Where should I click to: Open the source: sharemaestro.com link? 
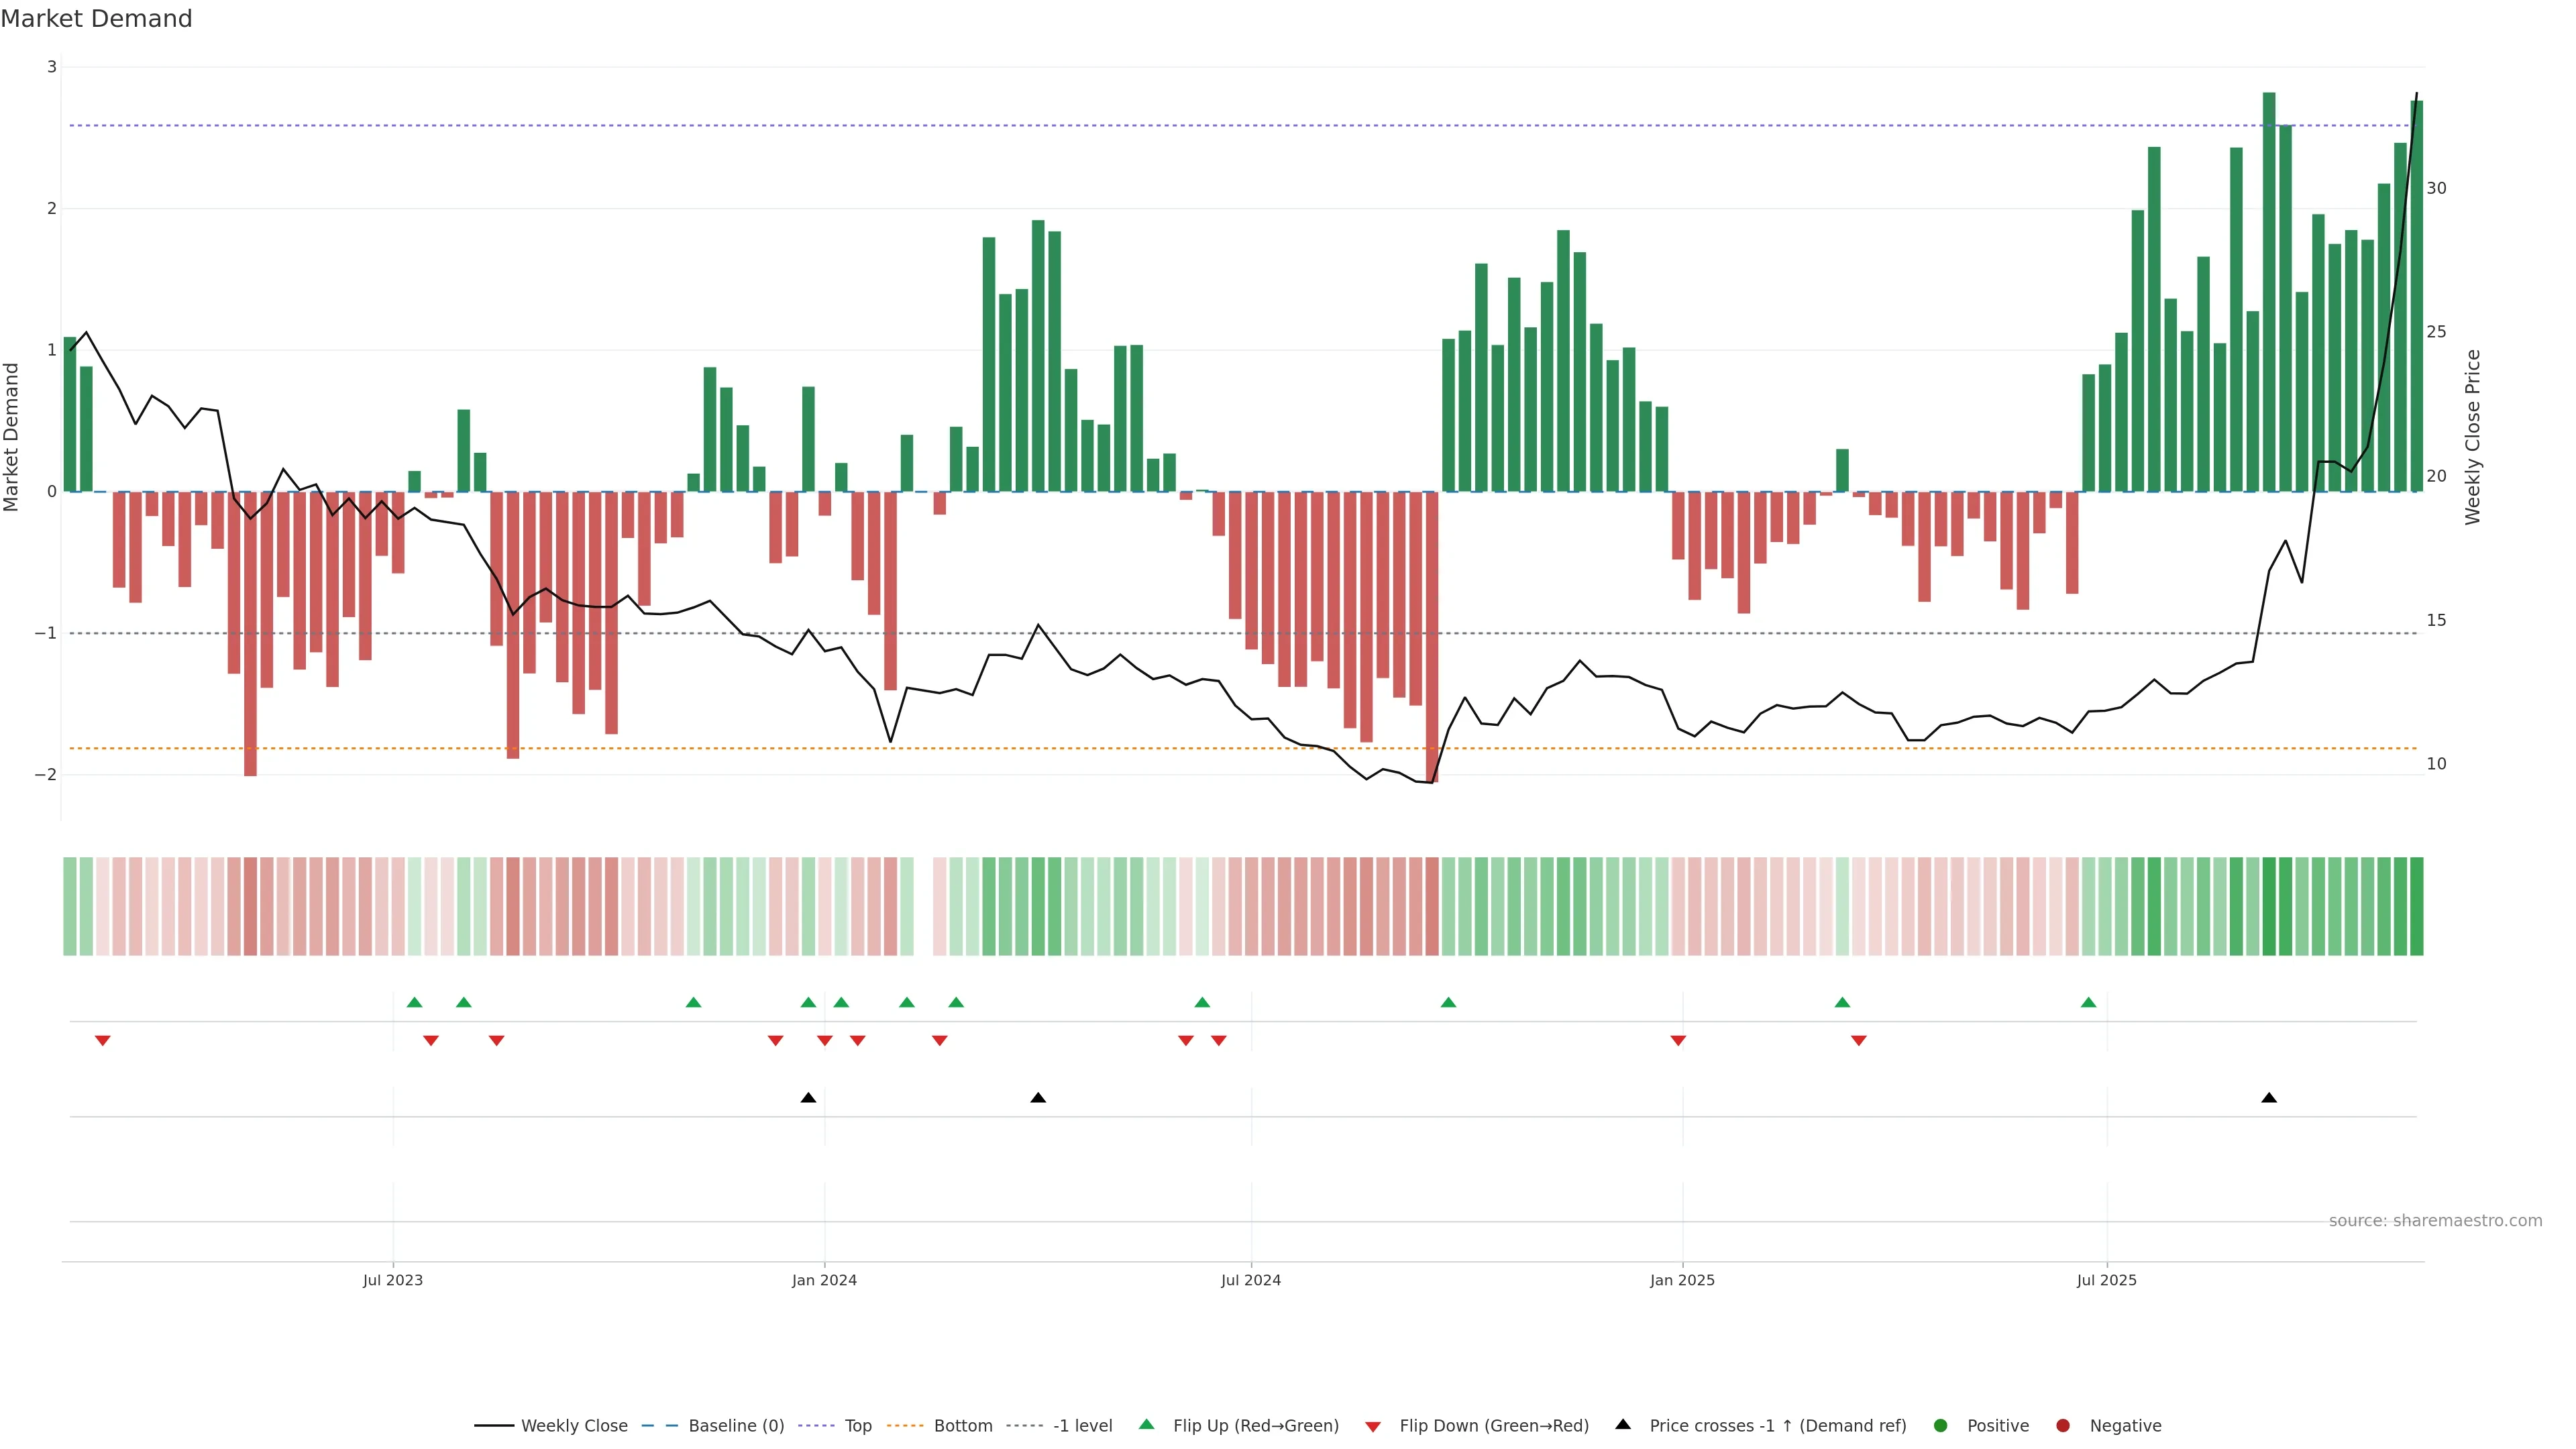tap(2435, 1221)
